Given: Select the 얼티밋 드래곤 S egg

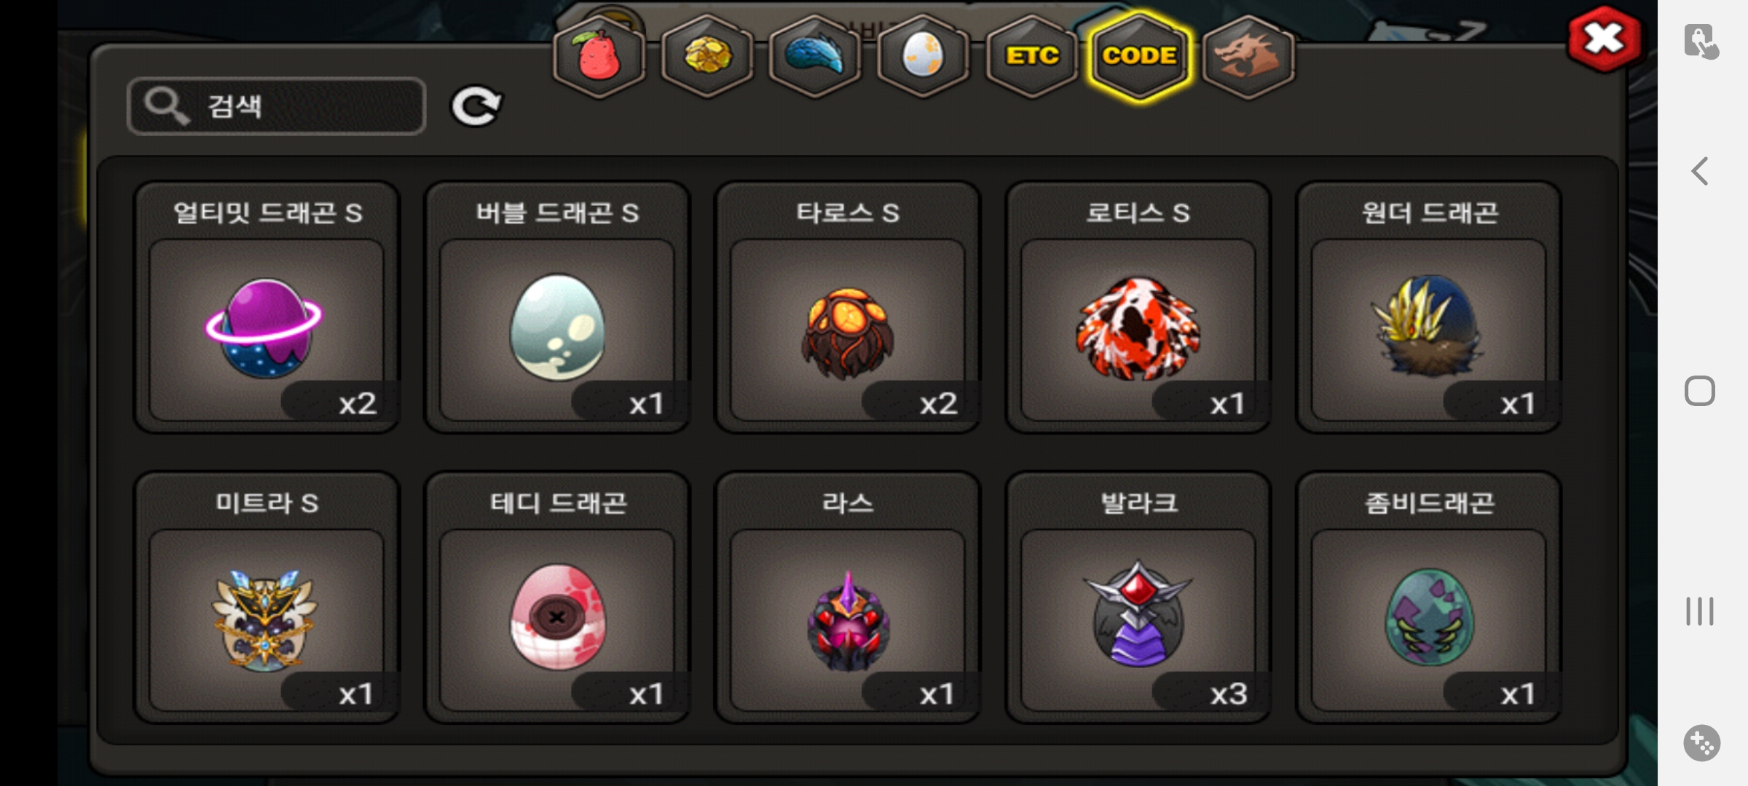Looking at the screenshot, I should point(267,307).
